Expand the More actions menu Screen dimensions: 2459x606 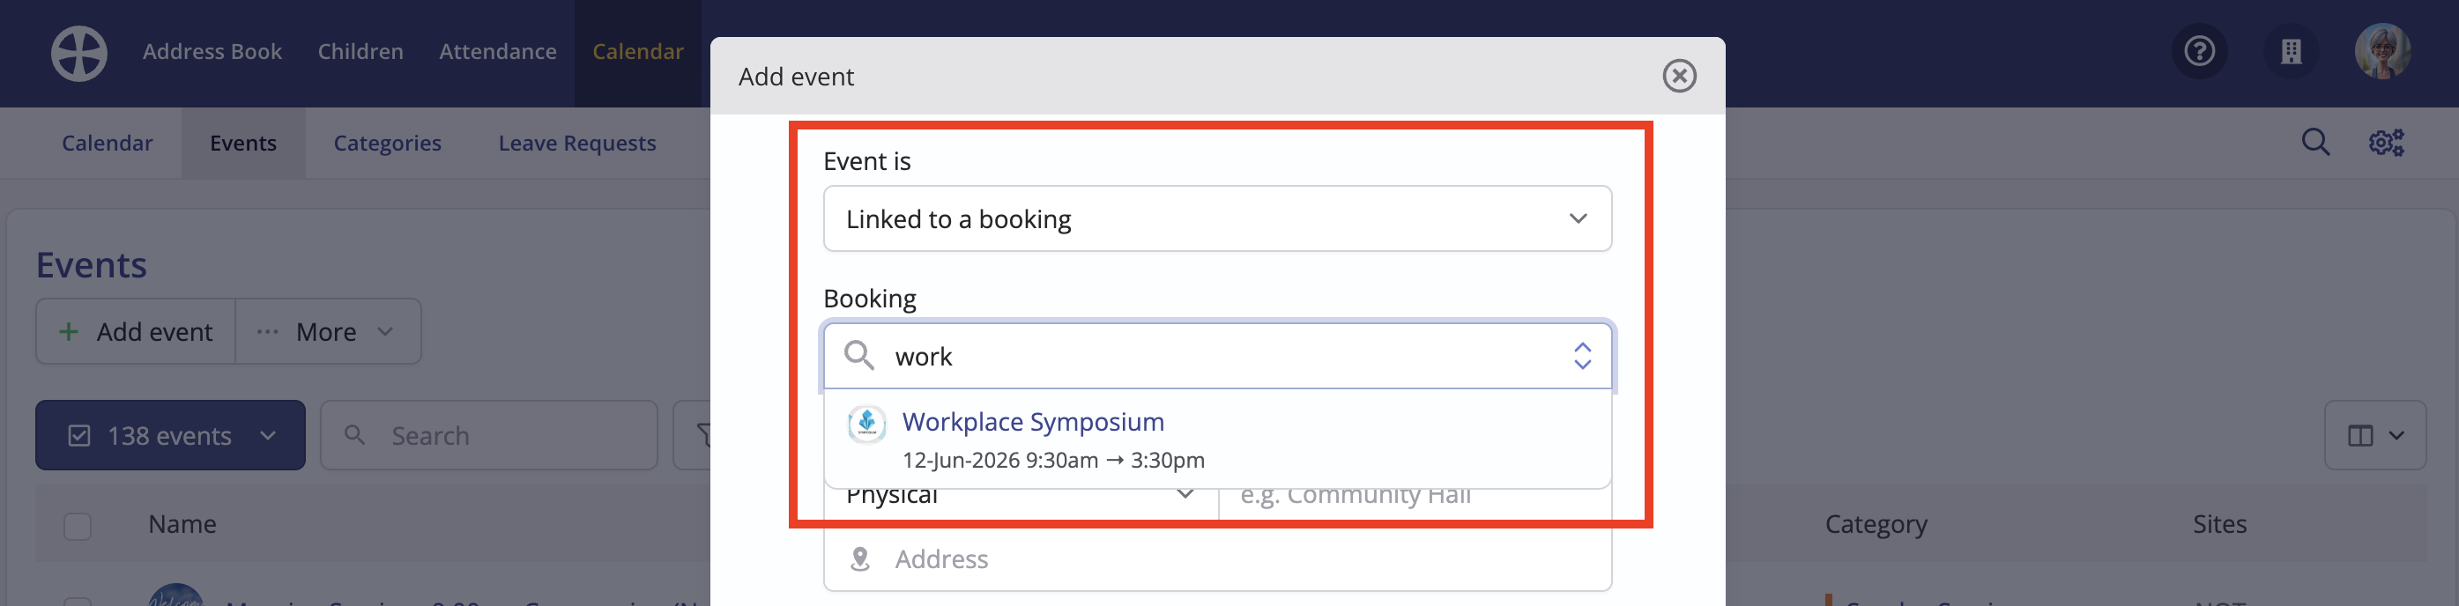coord(327,332)
